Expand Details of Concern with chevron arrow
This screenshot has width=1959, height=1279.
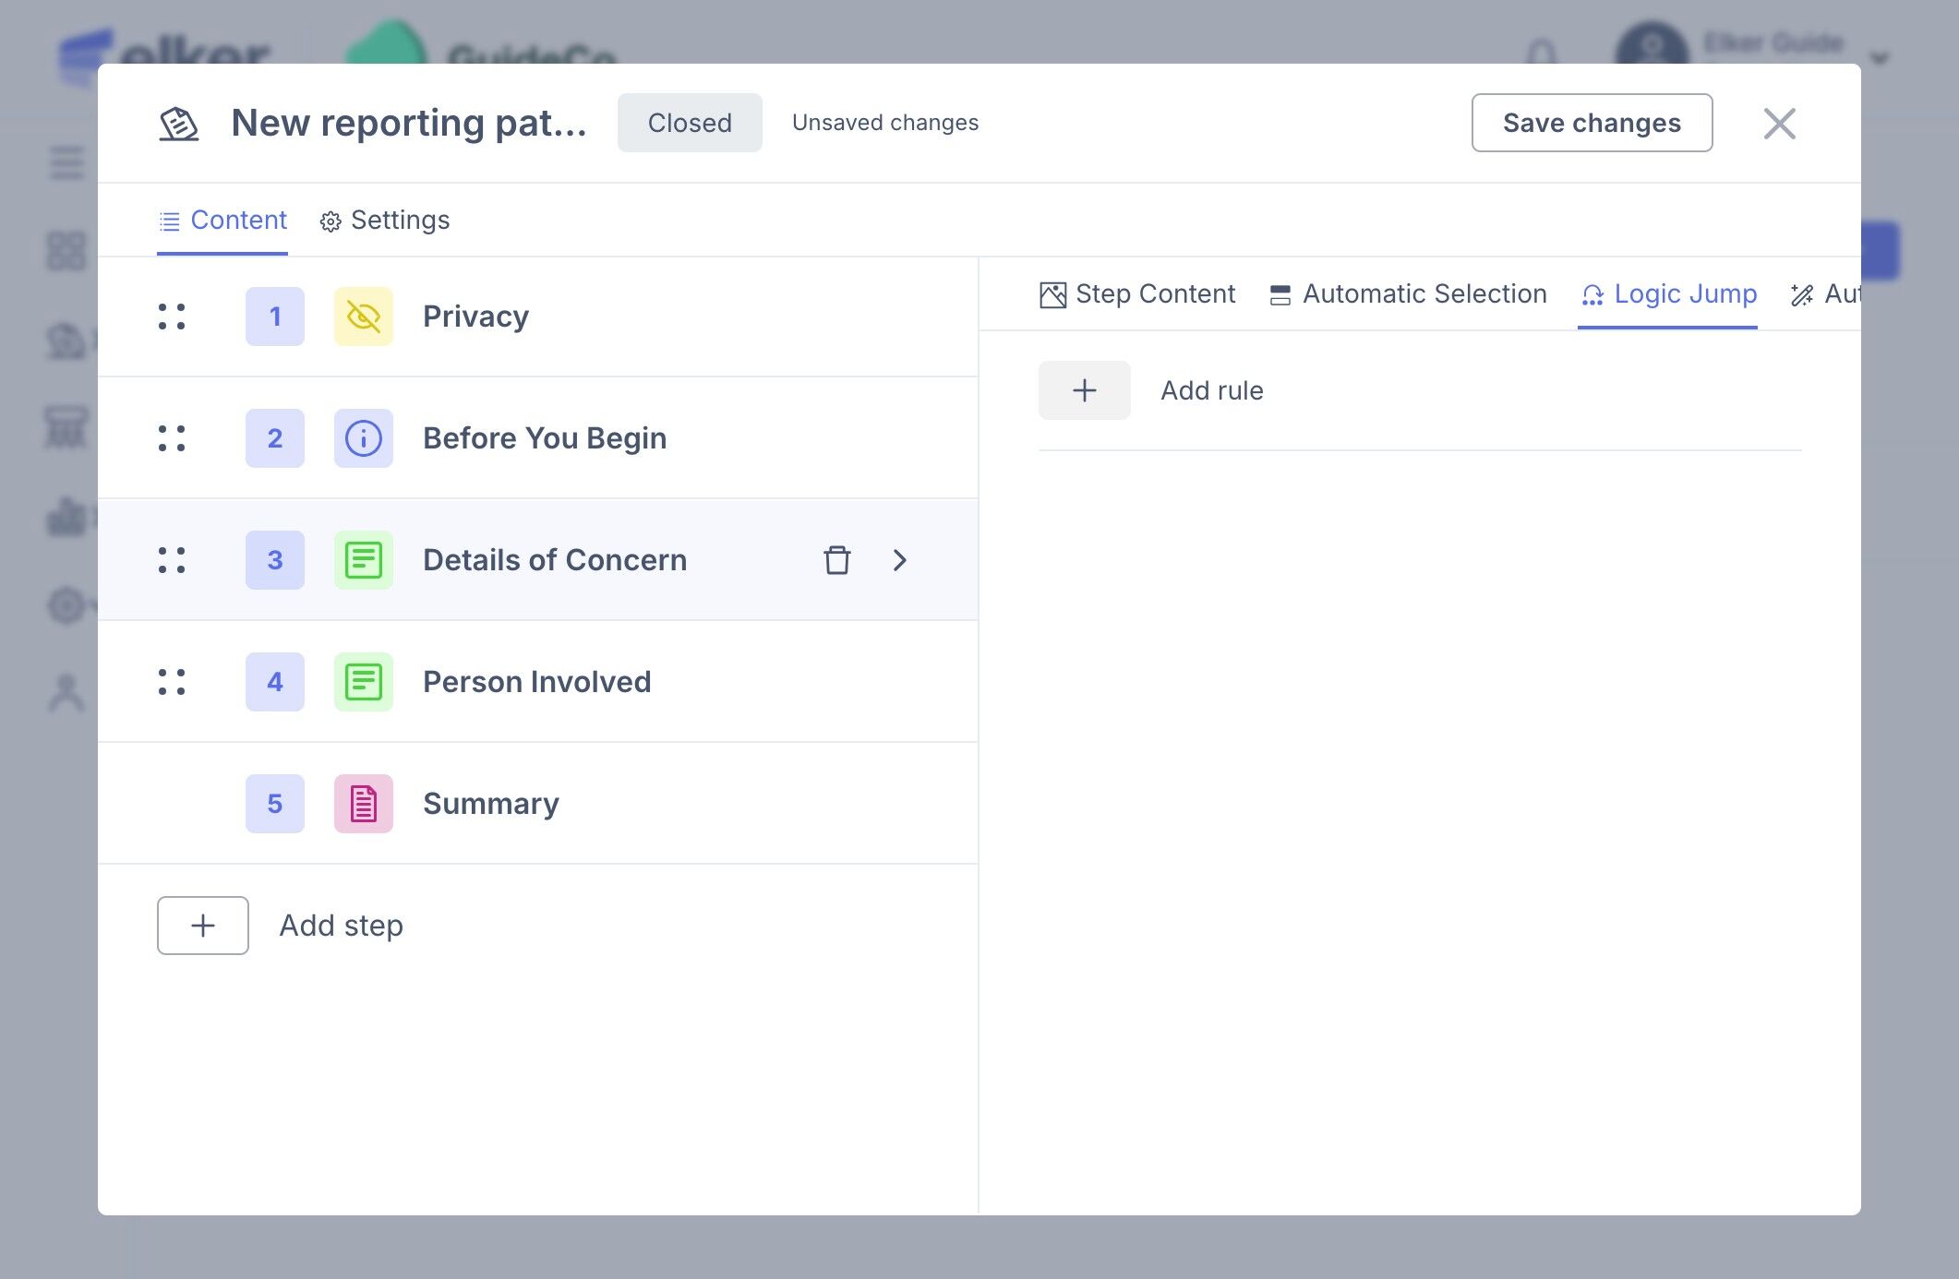(900, 560)
